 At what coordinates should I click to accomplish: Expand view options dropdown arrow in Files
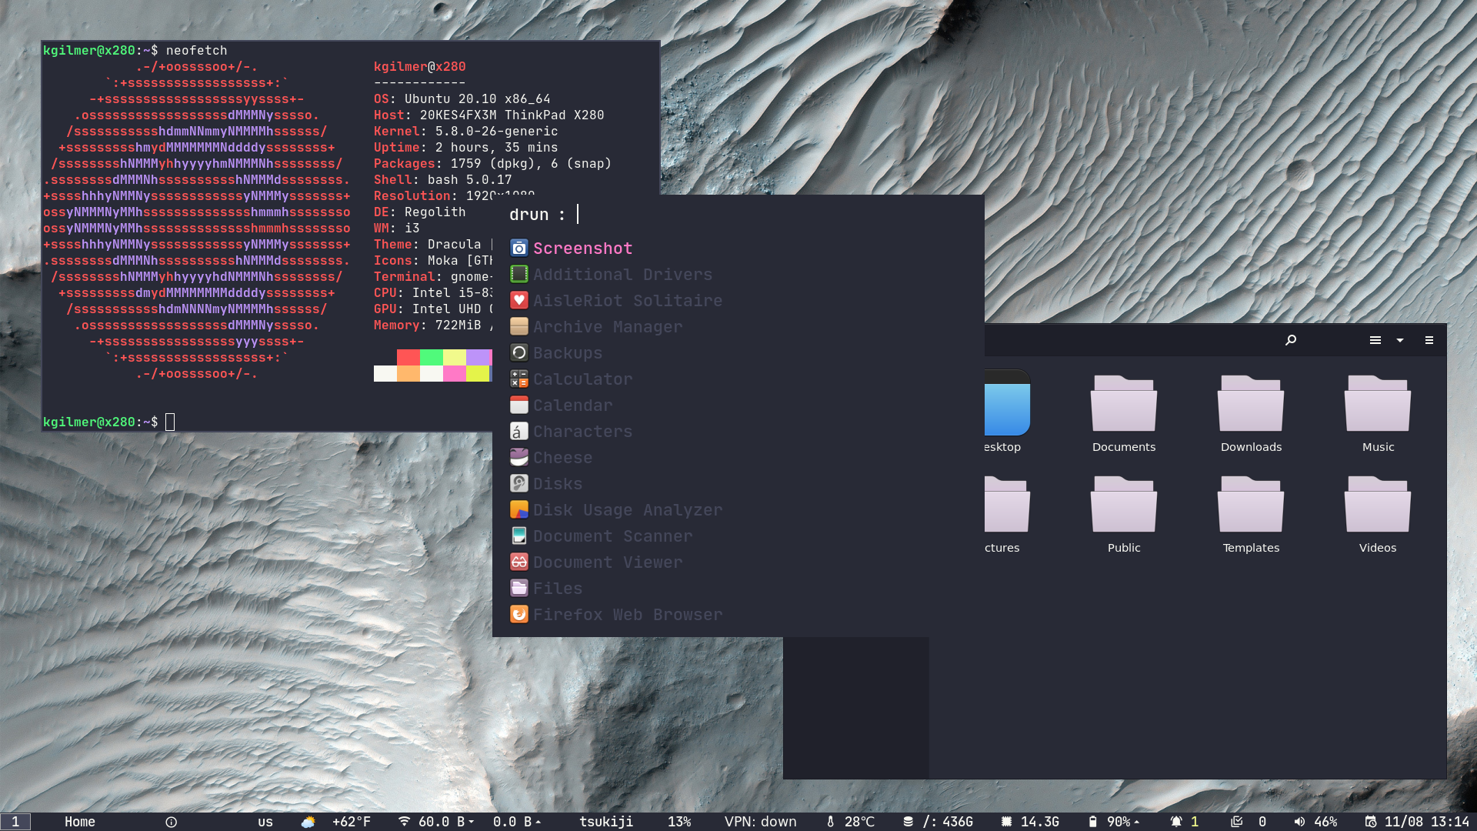1400,340
